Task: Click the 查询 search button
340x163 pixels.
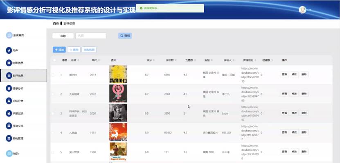Action: 125,36
